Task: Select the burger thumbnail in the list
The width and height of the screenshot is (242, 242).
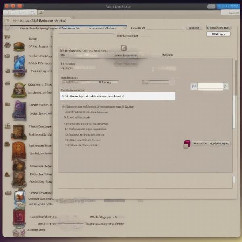Action: 19,47
